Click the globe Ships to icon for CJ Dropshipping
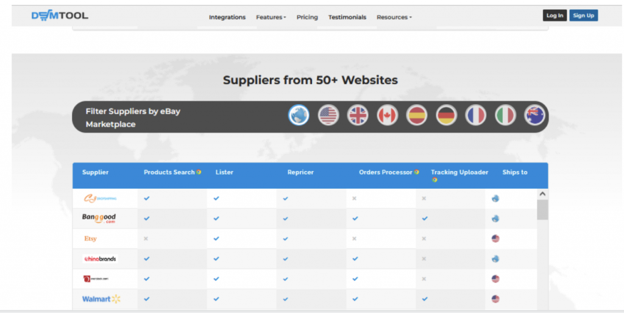 click(495, 198)
